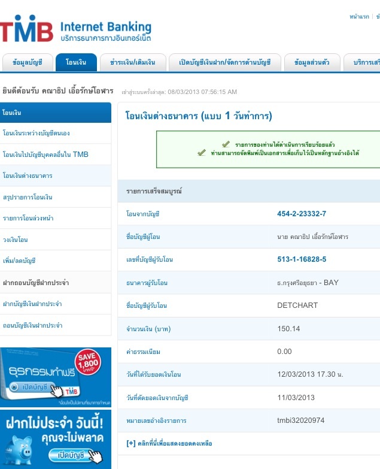Open สรุปรายการโอนเงิน in sidebar
The height and width of the screenshot is (469, 380).
click(x=28, y=197)
